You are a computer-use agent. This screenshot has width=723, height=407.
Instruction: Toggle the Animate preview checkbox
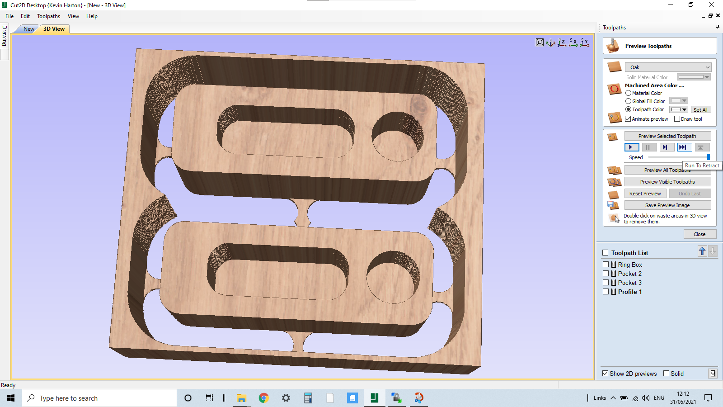coord(628,118)
